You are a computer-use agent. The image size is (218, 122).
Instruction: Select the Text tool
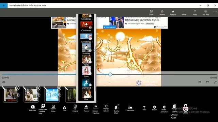[144, 108]
